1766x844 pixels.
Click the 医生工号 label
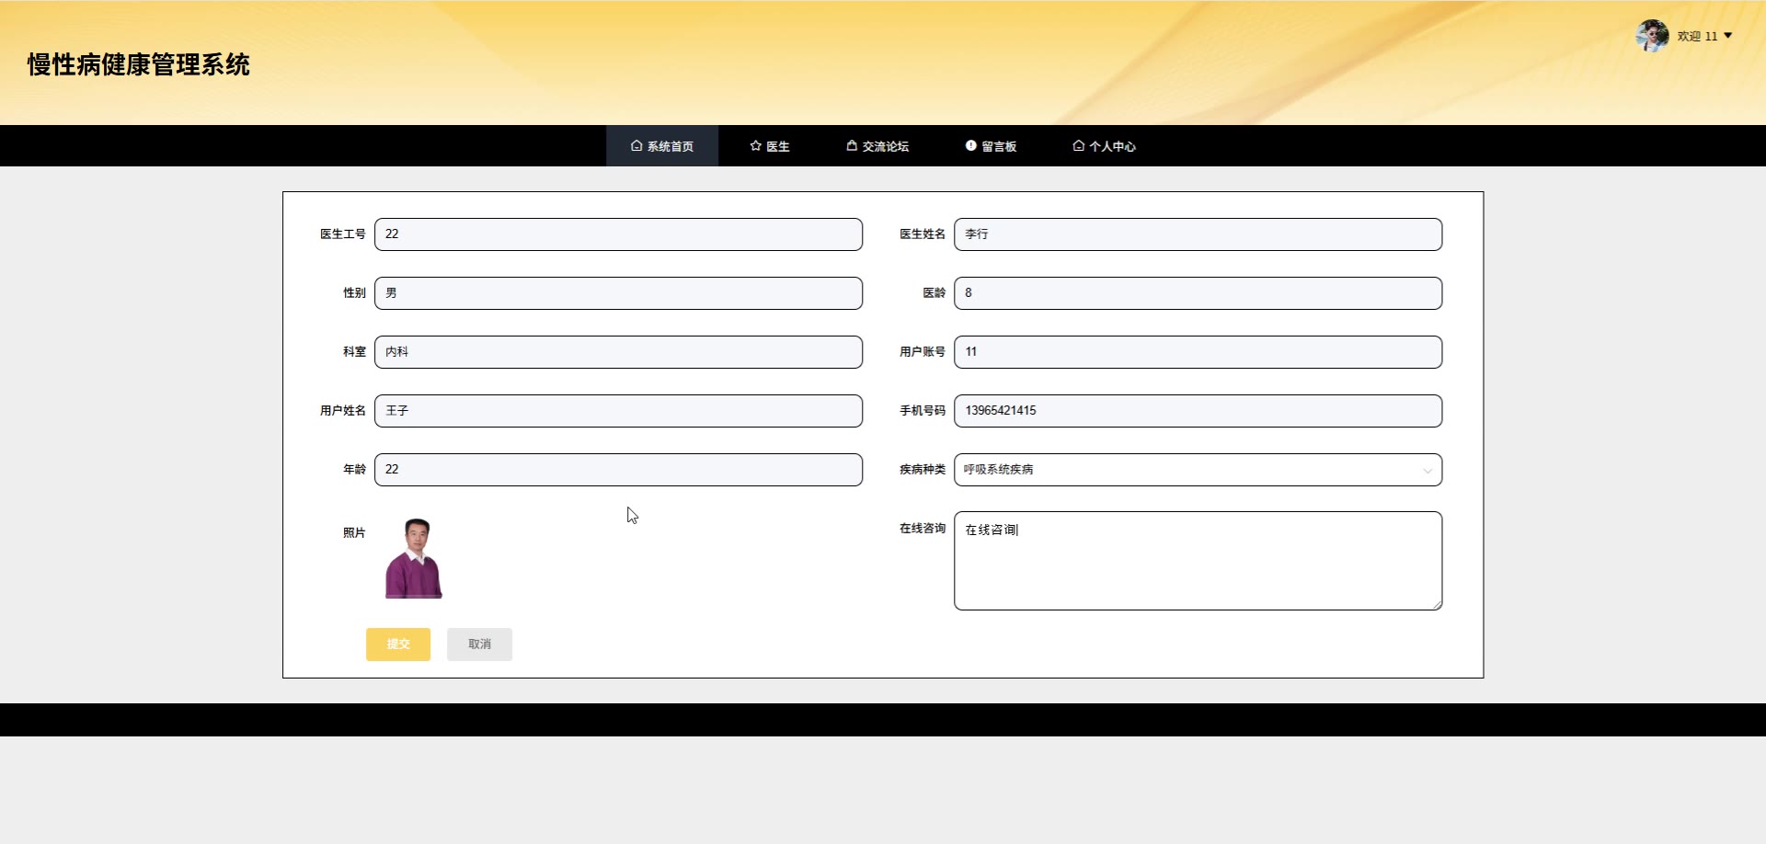pos(342,234)
